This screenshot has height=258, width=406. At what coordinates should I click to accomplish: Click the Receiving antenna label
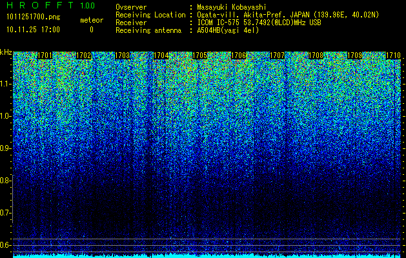click(148, 30)
